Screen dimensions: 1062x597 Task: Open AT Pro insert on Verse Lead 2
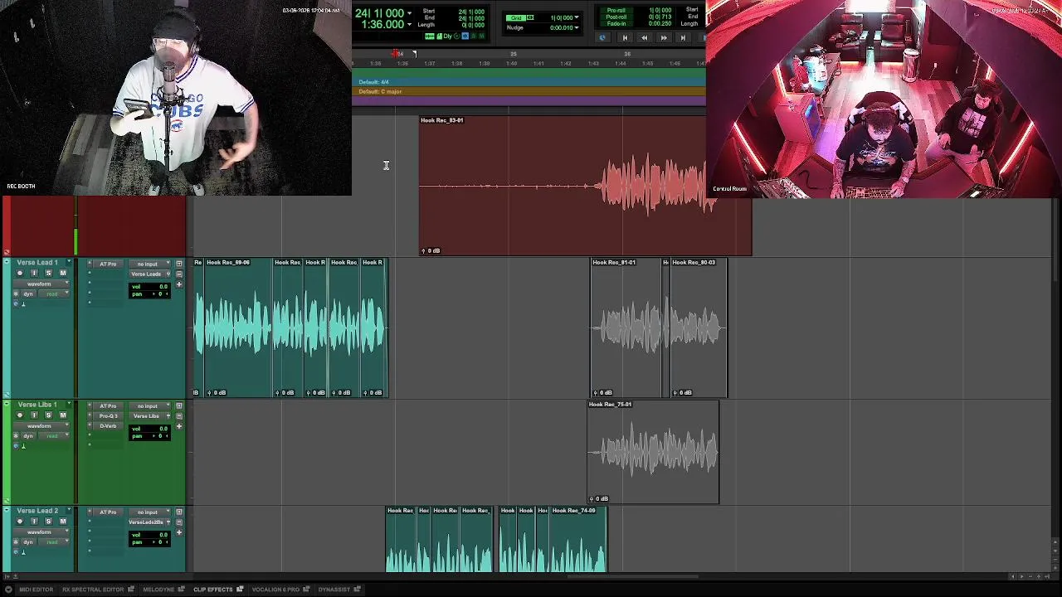point(108,512)
